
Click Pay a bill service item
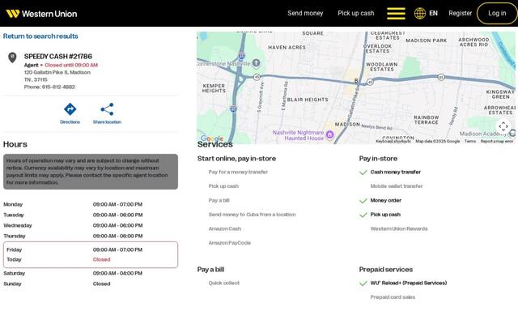coord(219,200)
